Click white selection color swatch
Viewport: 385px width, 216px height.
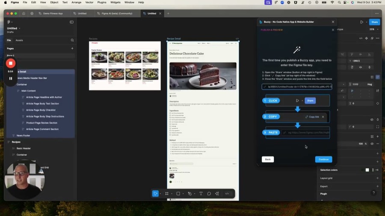pyautogui.click(x=367, y=170)
